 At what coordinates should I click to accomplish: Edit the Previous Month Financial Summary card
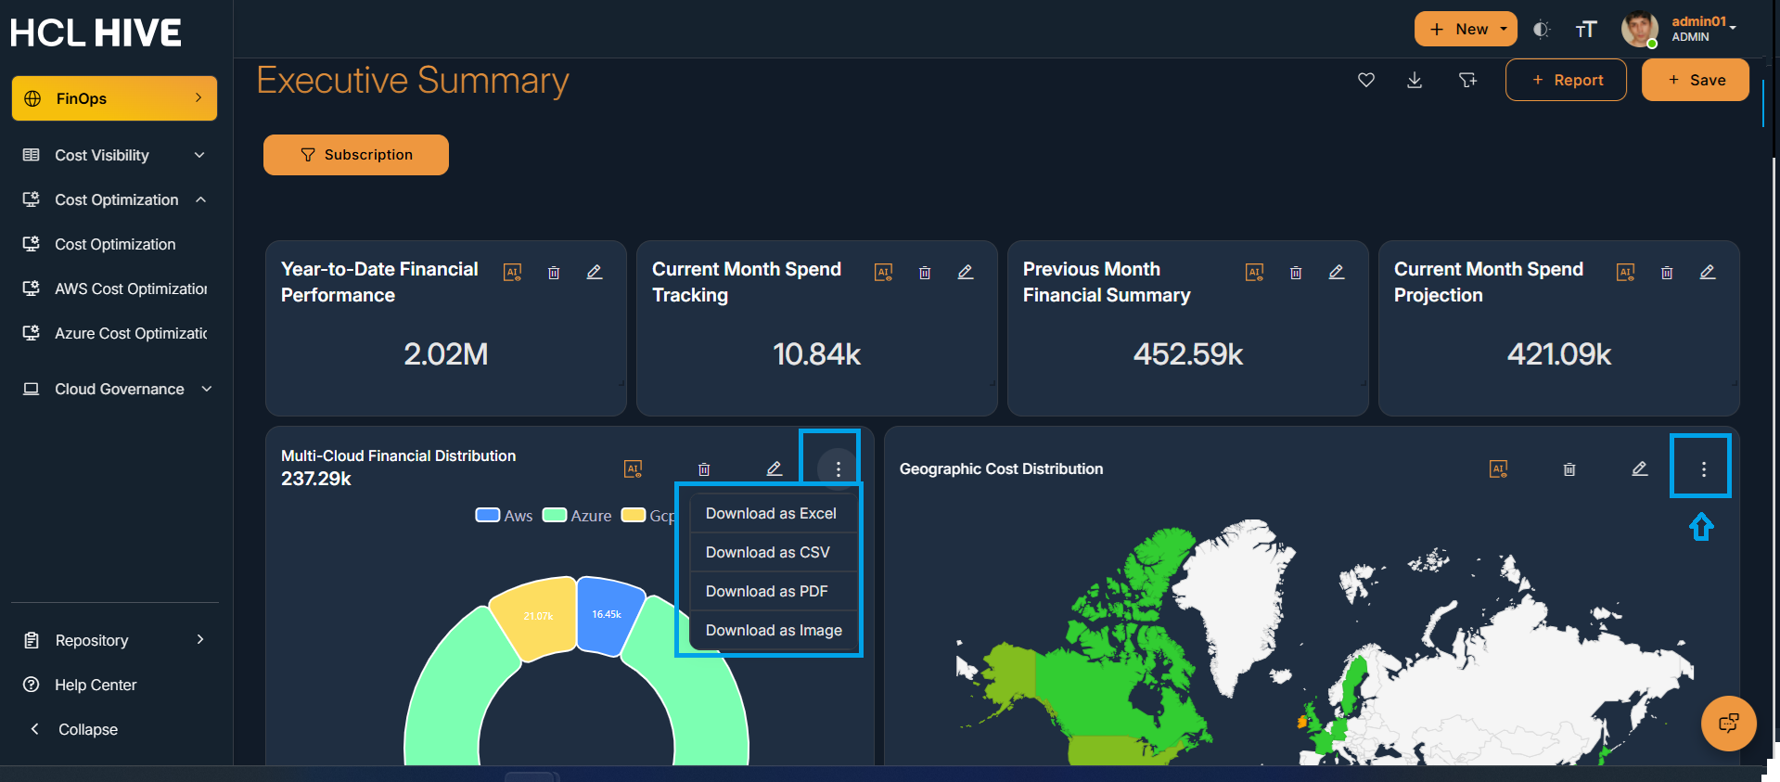click(1337, 273)
